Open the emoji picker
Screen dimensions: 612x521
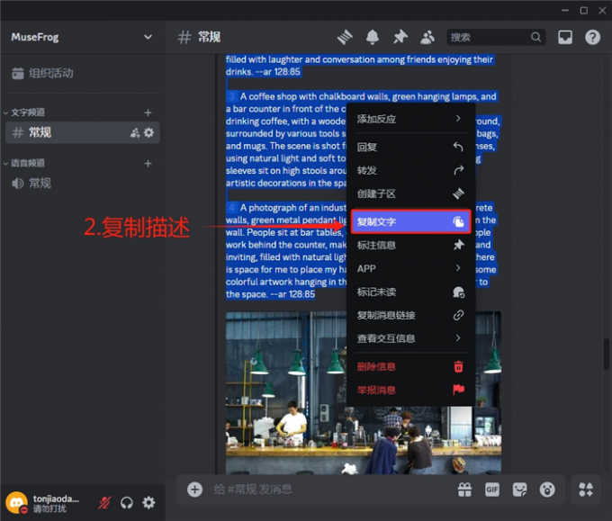tap(547, 490)
